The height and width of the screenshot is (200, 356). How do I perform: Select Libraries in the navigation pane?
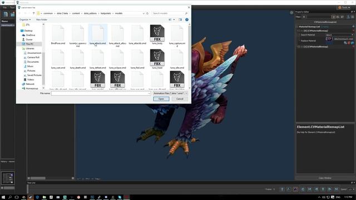(x=29, y=48)
